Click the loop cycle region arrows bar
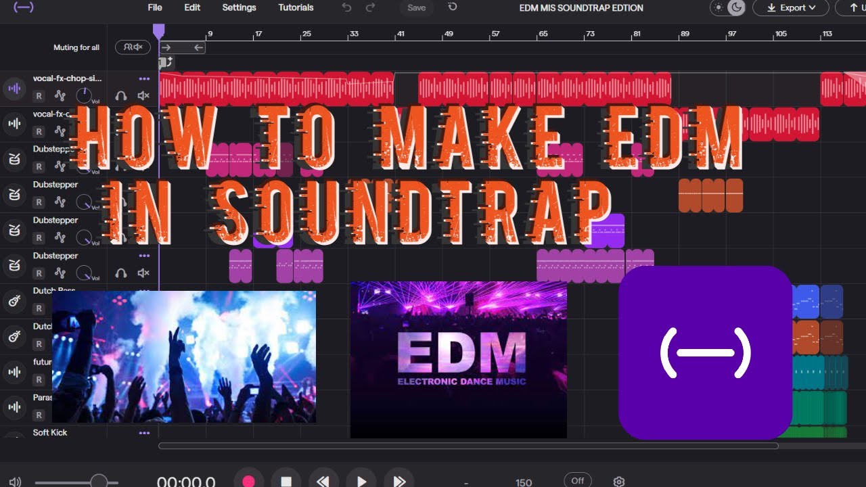The height and width of the screenshot is (487, 866). click(182, 47)
